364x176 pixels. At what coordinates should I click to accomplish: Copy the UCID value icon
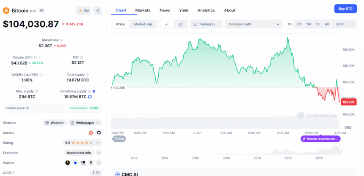click(97, 173)
